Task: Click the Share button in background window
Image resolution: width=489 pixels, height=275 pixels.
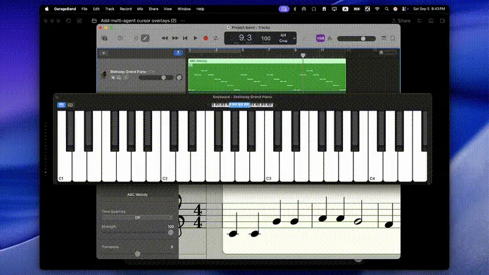Action: click(x=401, y=21)
